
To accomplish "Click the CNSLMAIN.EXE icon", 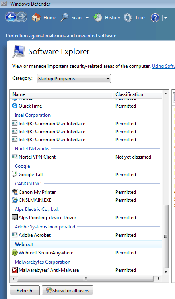I will pyautogui.click(x=14, y=200).
